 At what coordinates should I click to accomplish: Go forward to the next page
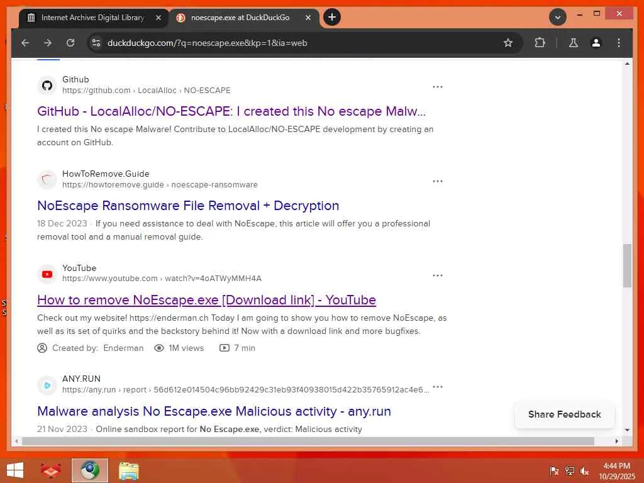coord(48,43)
